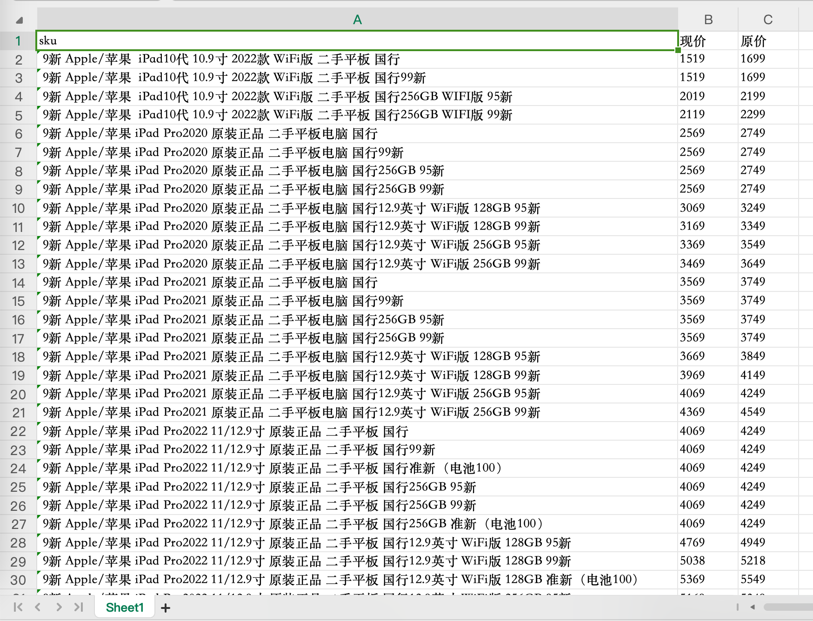The width and height of the screenshot is (813, 621).
Task: Select the 现价 header cell
Action: pyautogui.click(x=707, y=41)
